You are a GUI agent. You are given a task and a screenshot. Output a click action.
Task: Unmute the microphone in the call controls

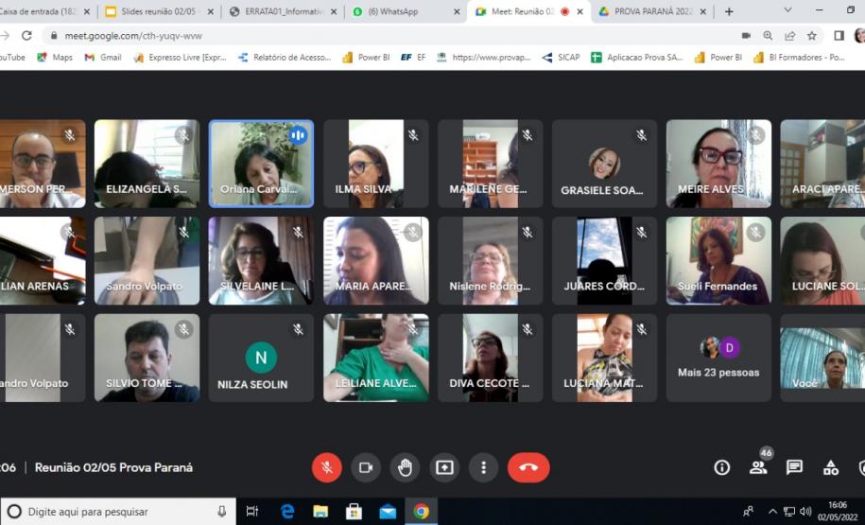[327, 467]
